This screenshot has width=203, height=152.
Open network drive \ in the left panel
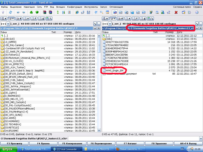point(49,19)
